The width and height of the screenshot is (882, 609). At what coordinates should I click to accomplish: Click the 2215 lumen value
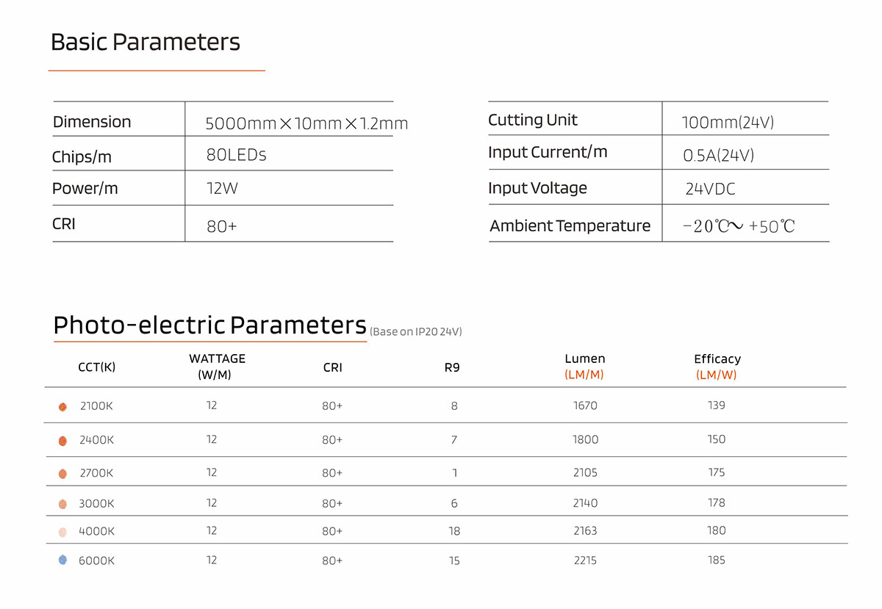[x=585, y=561]
